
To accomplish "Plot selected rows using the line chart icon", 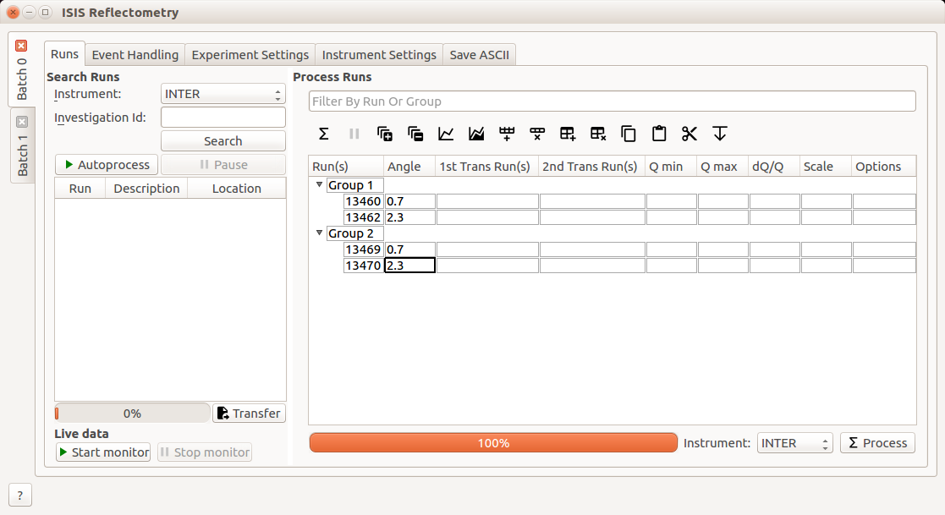I will click(x=446, y=134).
